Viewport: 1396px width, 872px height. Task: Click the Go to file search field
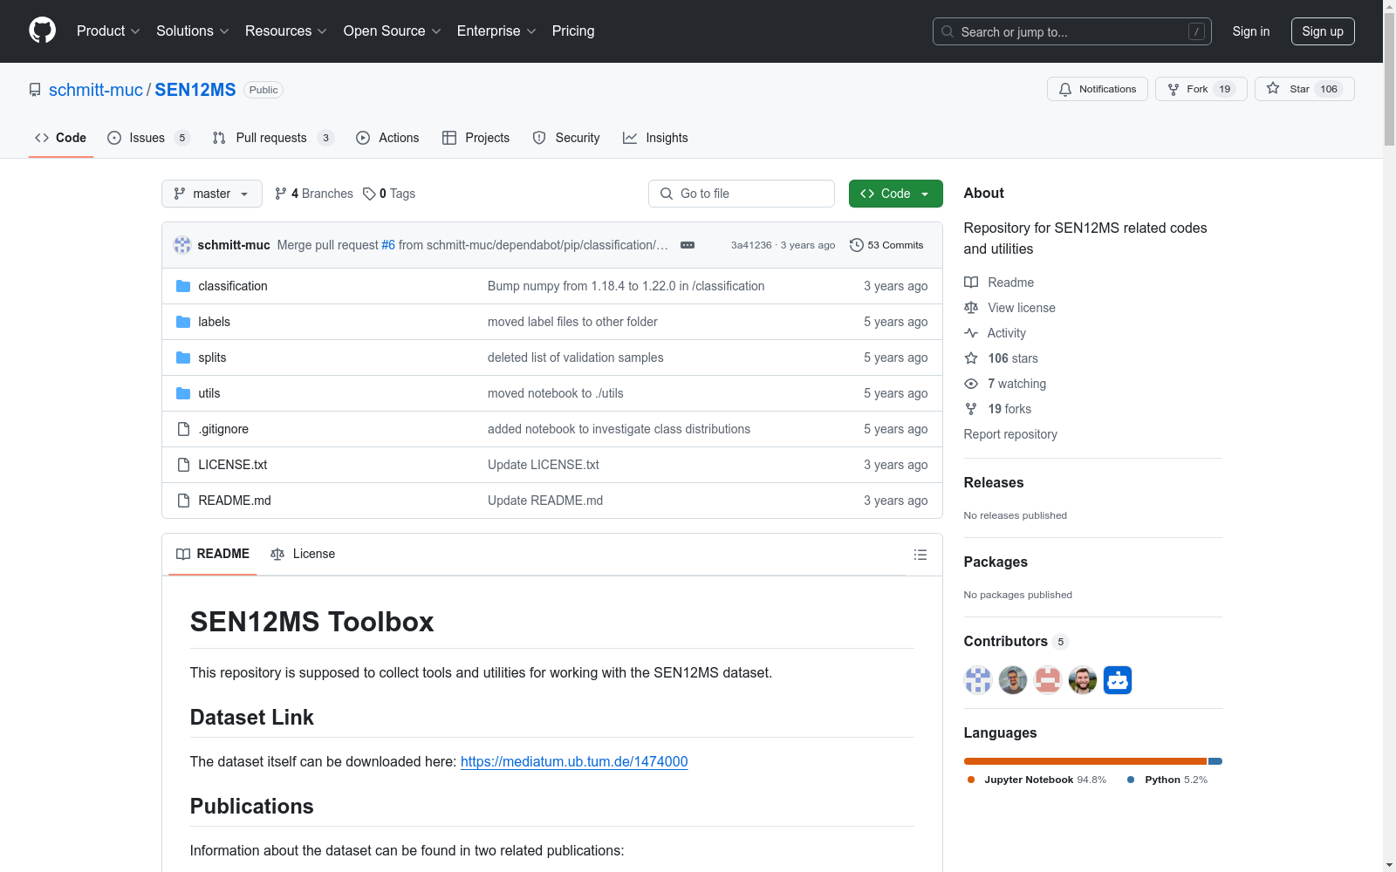pyautogui.click(x=742, y=194)
